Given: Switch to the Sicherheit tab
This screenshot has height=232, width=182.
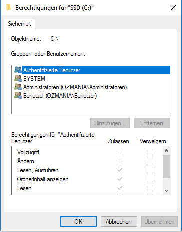Looking at the screenshot, I should click(x=19, y=24).
